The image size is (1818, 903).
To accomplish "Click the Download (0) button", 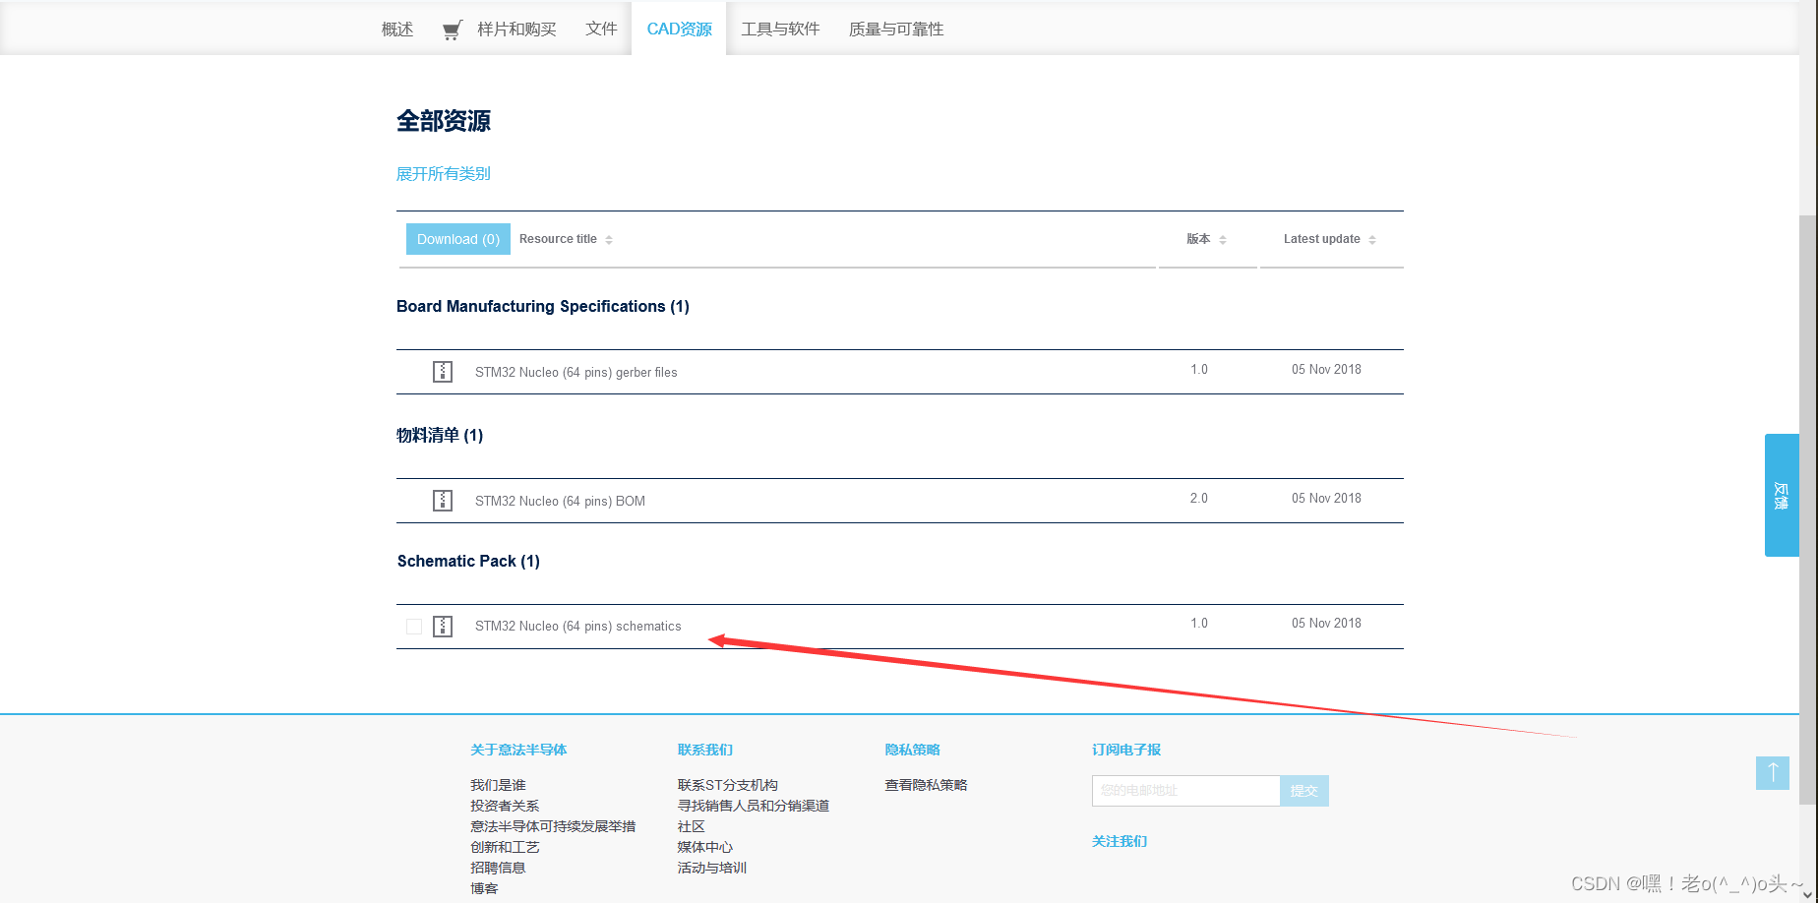I will tap(458, 239).
